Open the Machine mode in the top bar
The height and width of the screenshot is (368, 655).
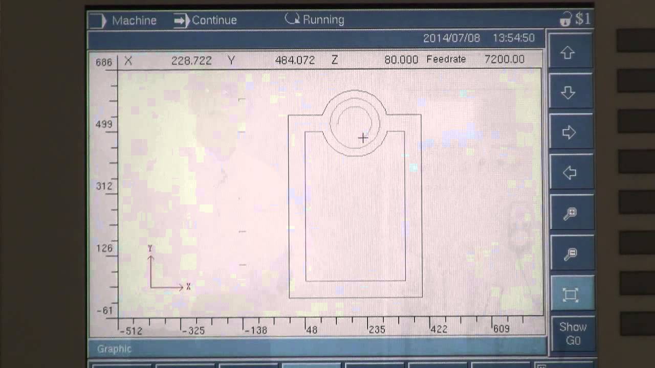124,20
